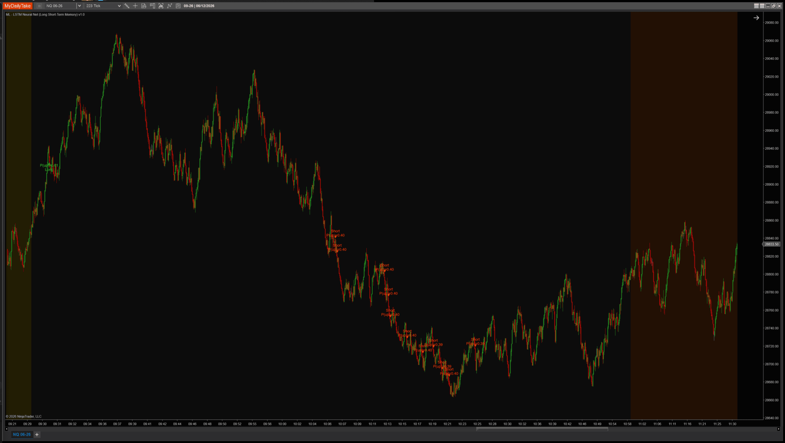
Task: Open the Data Box toolbar icon
Action: (x=144, y=6)
